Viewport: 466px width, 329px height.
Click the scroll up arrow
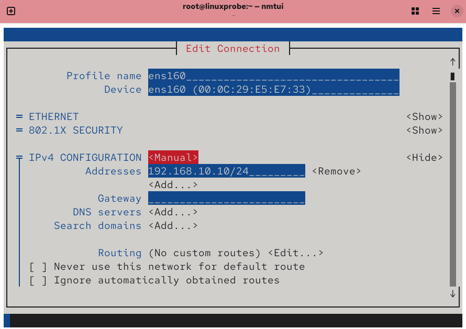point(453,62)
